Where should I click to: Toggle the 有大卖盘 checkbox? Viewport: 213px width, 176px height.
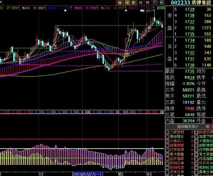coord(167,155)
